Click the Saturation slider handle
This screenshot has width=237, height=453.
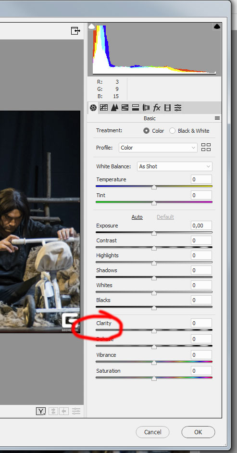tap(154, 378)
